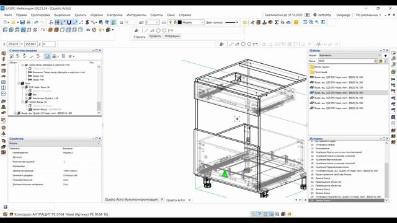Toggle the grid snap dotted icon
The height and width of the screenshot is (223, 397).
tap(57, 22)
